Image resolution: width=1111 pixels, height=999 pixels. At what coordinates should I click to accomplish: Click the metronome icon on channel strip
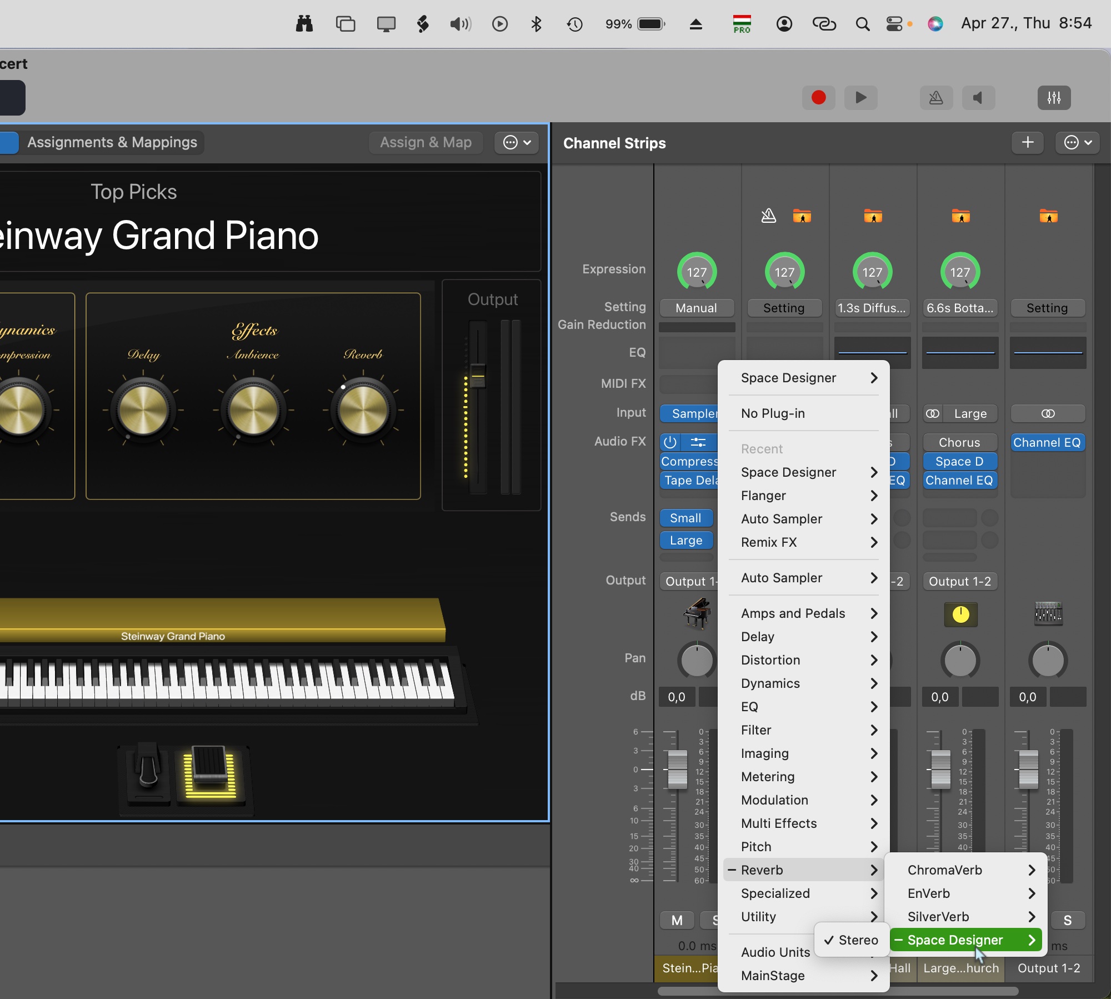768,216
